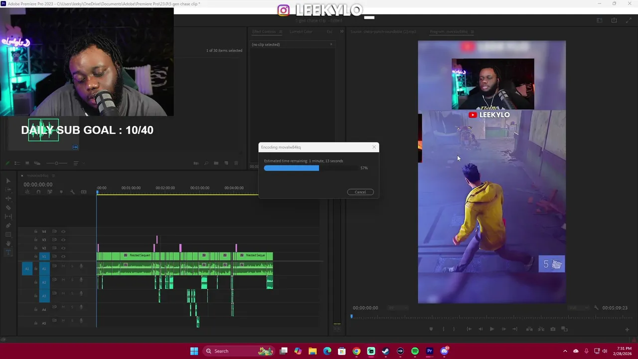Click the Add Marker icon in timeline
This screenshot has width=638, height=359.
click(x=61, y=191)
